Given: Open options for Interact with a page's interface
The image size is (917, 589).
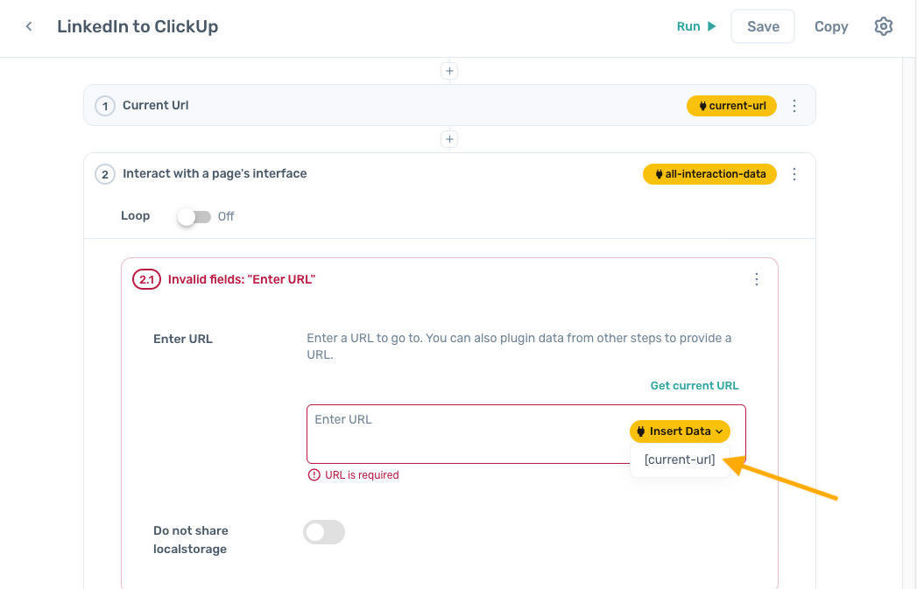Looking at the screenshot, I should [x=794, y=174].
